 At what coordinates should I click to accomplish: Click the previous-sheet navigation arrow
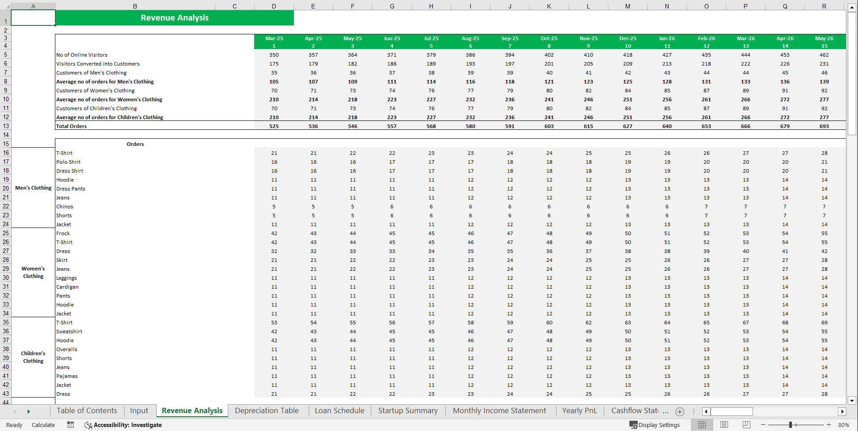click(x=15, y=411)
